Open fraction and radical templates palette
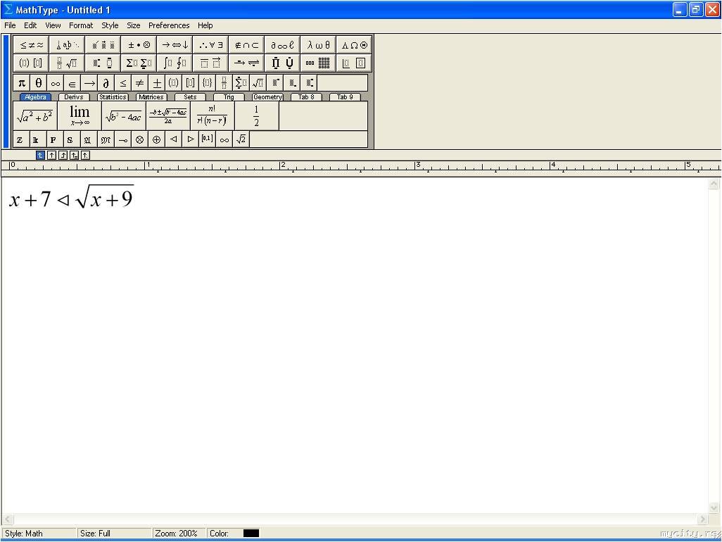This screenshot has height=542, width=722. pyautogui.click(x=68, y=63)
